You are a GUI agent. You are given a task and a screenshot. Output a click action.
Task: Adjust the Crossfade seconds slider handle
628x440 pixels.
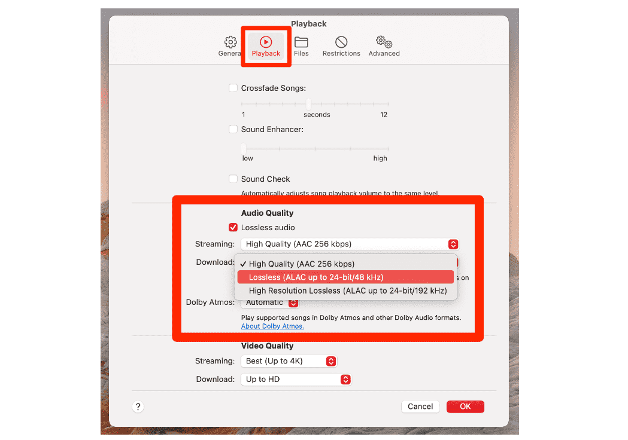pyautogui.click(x=308, y=104)
